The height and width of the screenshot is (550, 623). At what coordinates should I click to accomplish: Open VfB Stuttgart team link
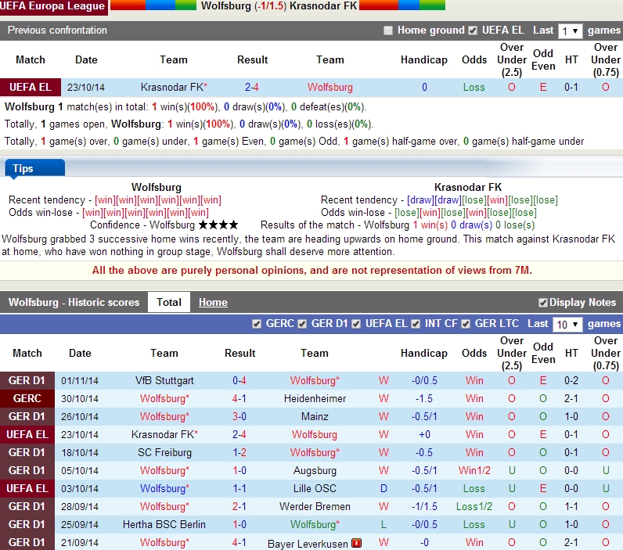click(164, 381)
